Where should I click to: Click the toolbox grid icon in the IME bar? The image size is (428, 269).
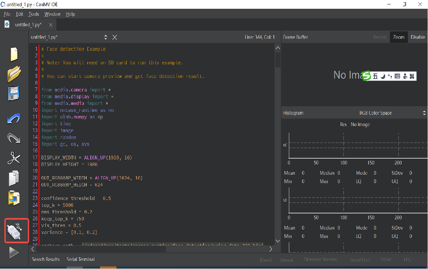(412, 76)
